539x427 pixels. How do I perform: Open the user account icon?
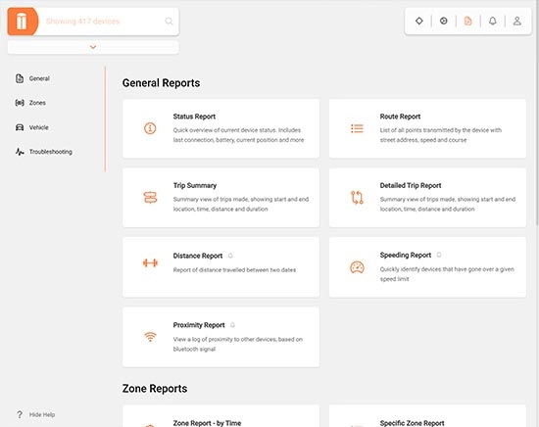[517, 21]
